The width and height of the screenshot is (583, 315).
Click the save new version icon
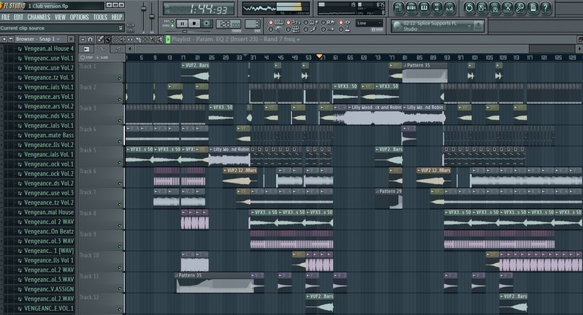pyautogui.click(x=482, y=8)
